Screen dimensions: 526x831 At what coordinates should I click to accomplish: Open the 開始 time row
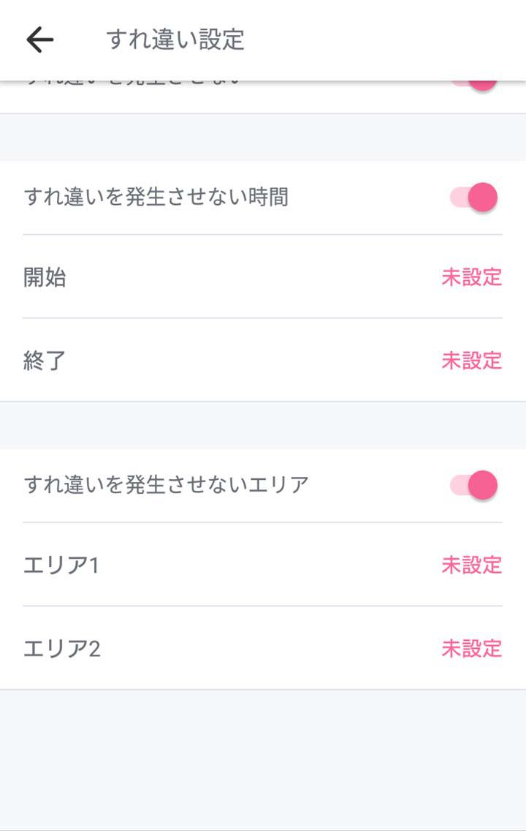[219, 277]
